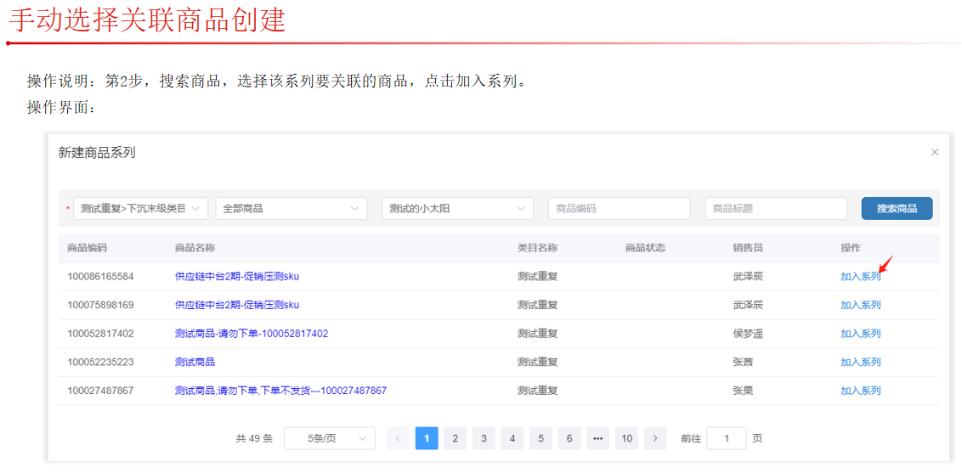Click 加入系列 for product 100027487867
962x473 pixels.
[860, 391]
